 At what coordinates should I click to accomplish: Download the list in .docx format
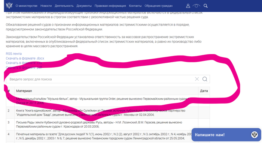click(25, 58)
